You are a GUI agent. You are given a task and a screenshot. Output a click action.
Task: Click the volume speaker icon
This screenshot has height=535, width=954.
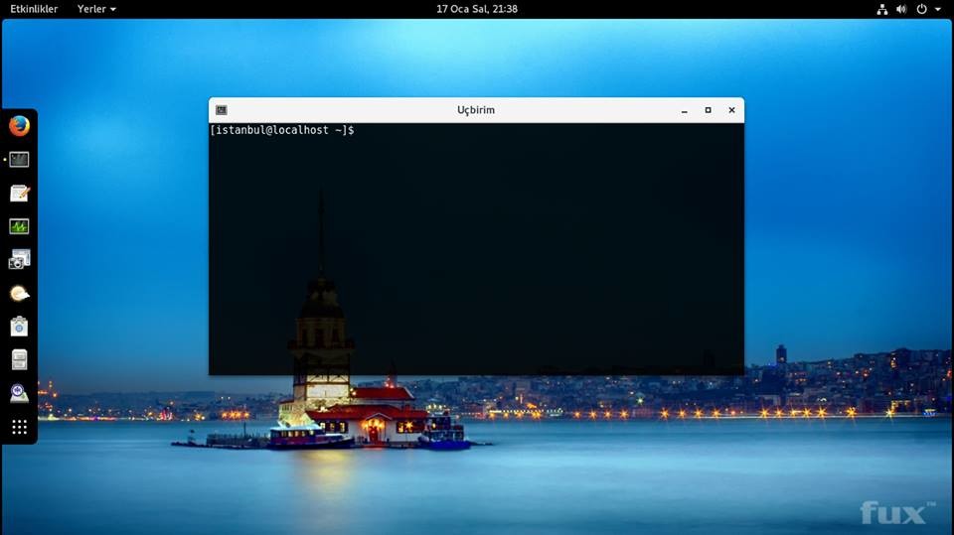[901, 9]
